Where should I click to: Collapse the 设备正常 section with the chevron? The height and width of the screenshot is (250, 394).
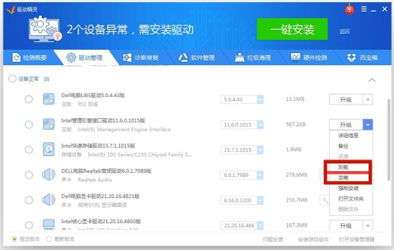point(372,80)
